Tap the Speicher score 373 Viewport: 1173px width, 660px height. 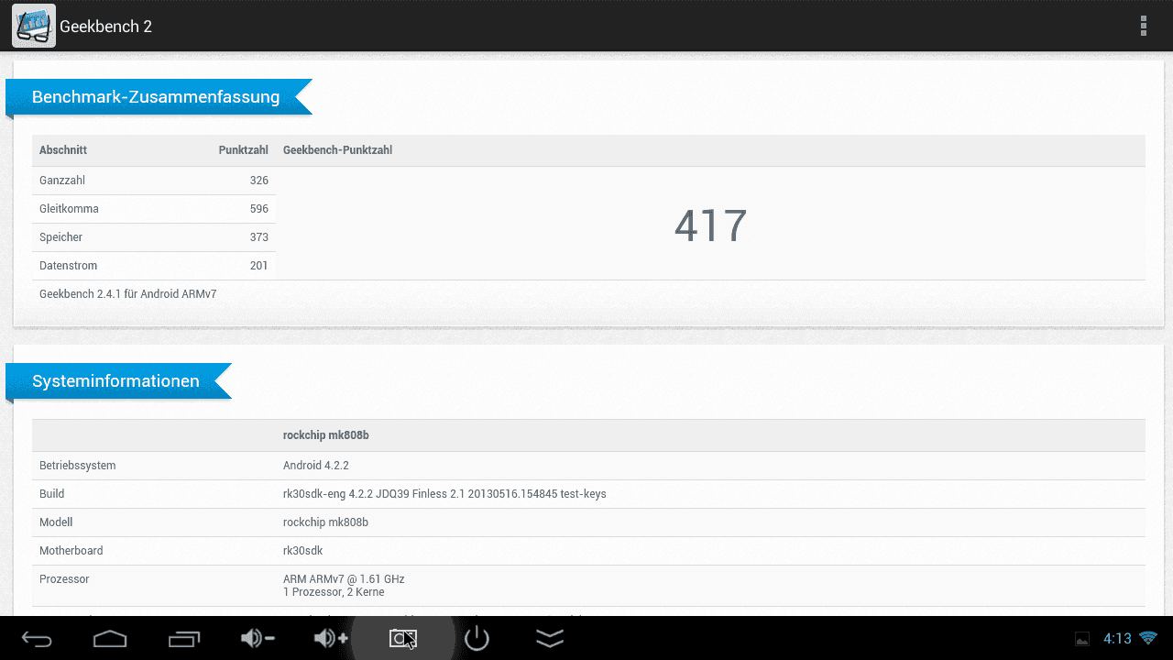click(259, 237)
